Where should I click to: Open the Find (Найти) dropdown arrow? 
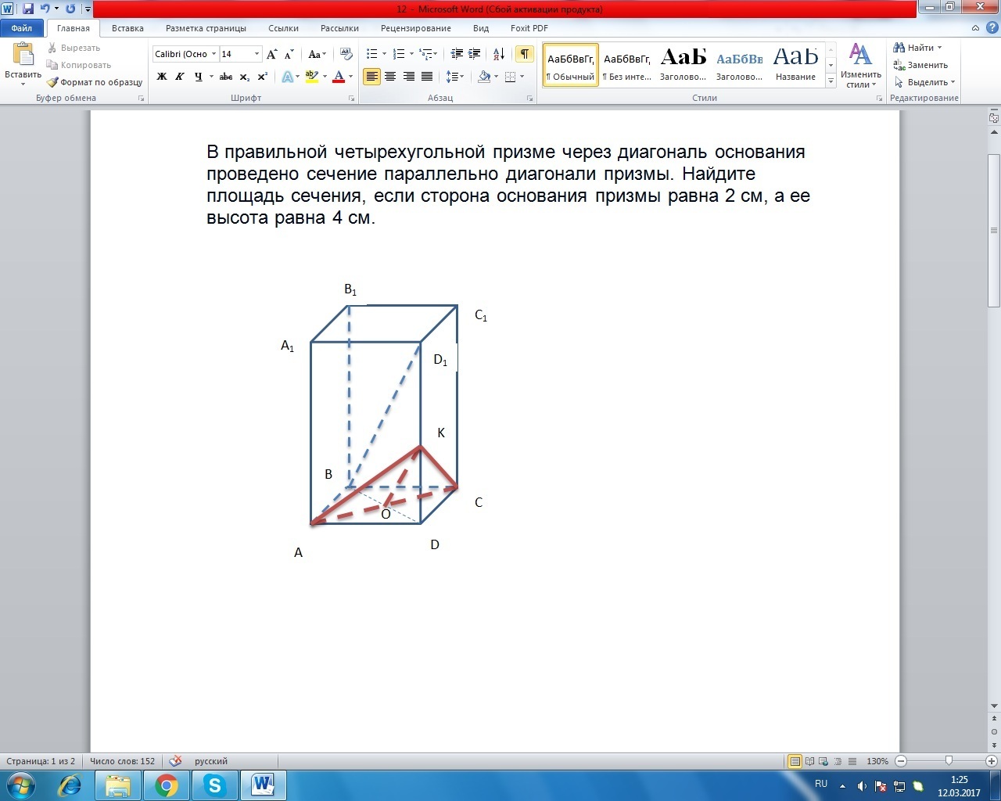pos(939,48)
